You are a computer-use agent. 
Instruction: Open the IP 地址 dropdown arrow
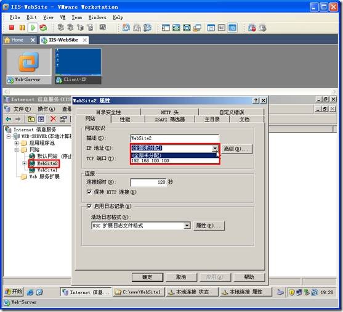pos(215,149)
